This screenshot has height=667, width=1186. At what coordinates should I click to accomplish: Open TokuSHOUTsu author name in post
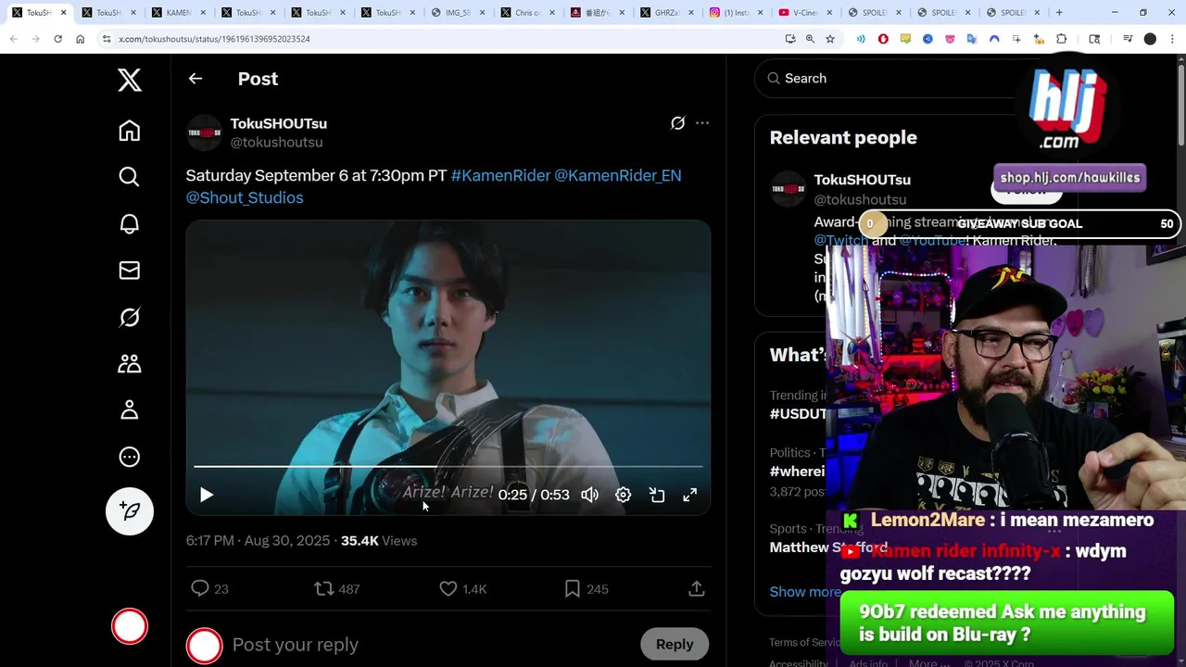coord(278,123)
